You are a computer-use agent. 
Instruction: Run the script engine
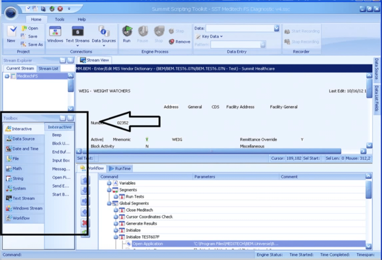(127, 34)
